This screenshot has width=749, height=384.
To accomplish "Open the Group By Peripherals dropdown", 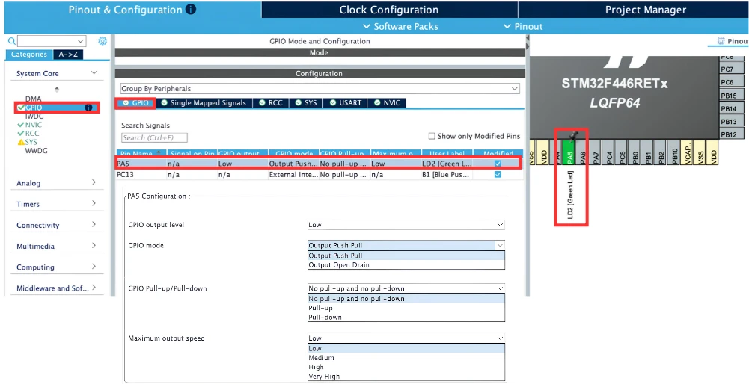I will 320,89.
